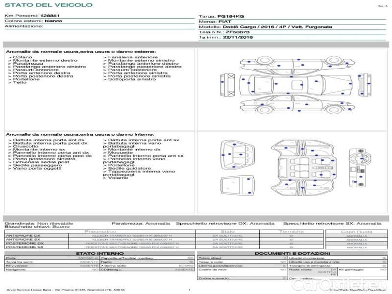Select the POSTERIORE SX tire row label
392x294 pixels.
[x=24, y=247]
